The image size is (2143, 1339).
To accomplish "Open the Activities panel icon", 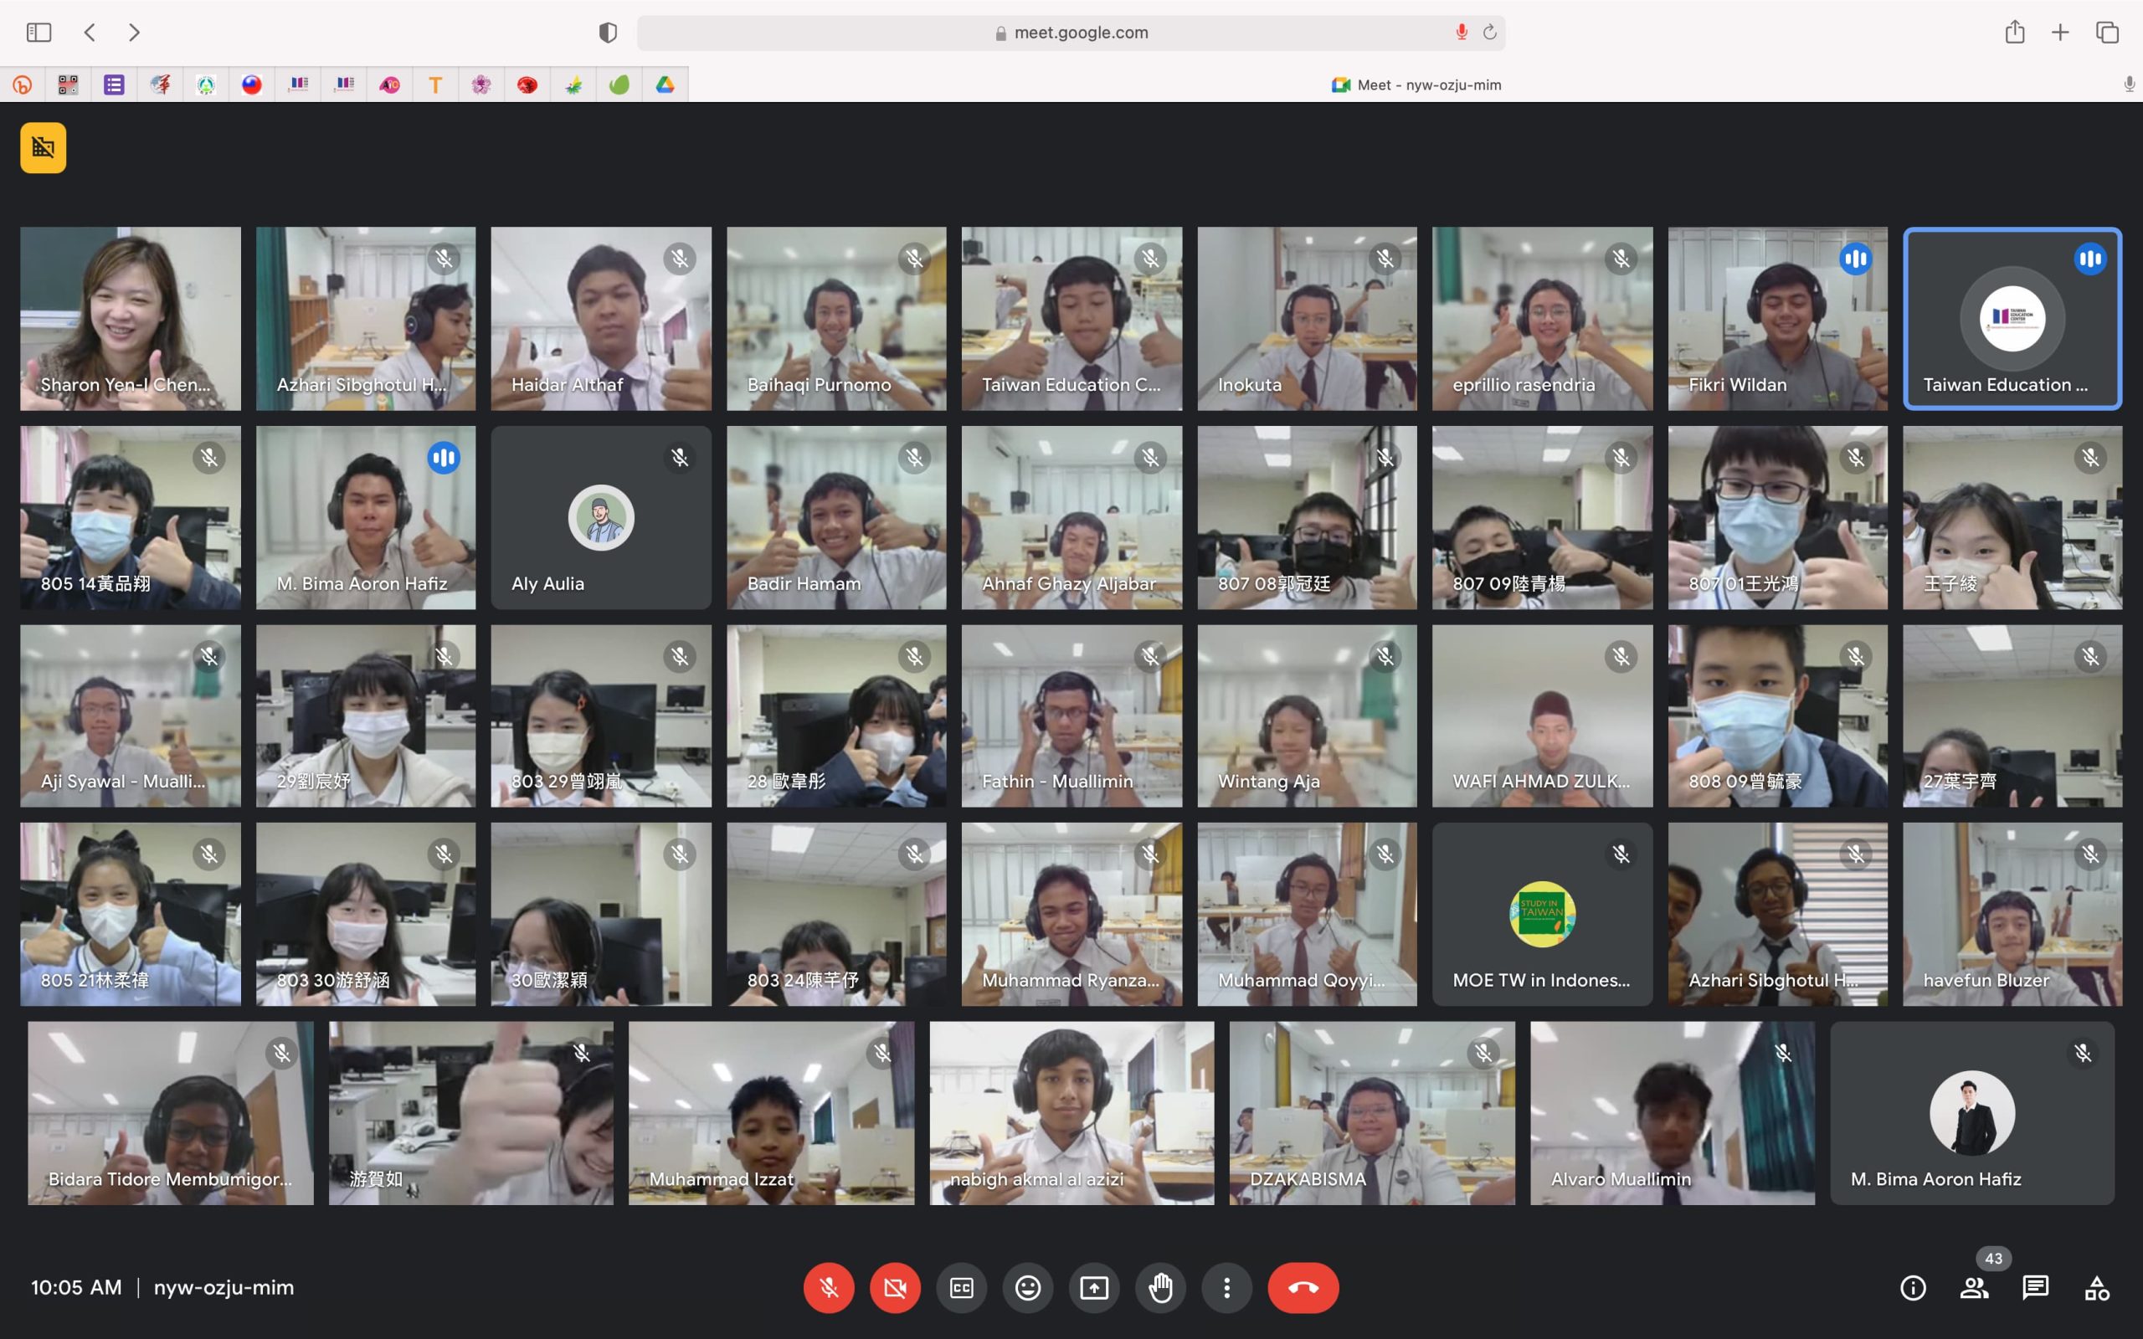I will (x=2096, y=1288).
